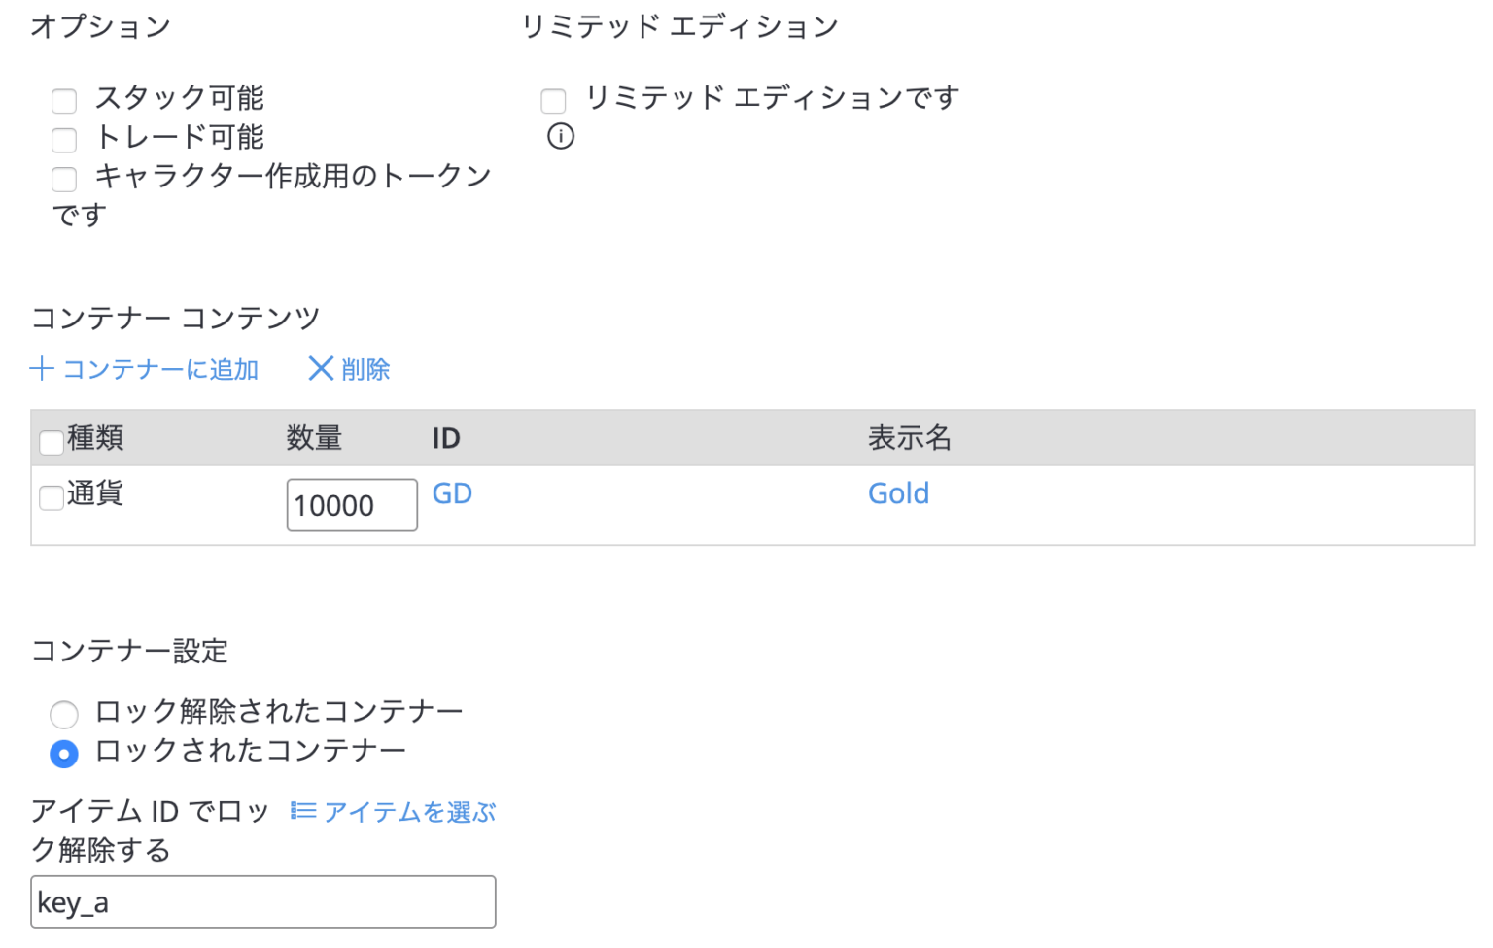Enable リミテッド エディションです checkbox

point(554,101)
